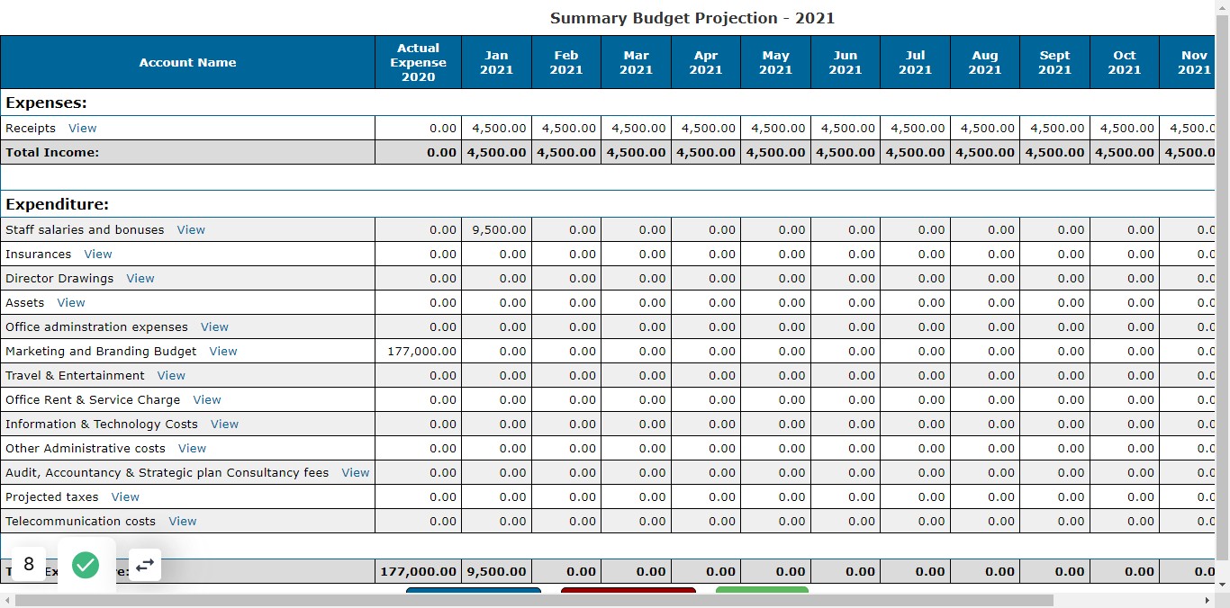1230x608 pixels.
Task: Click the Expenses: section heading
Action: pos(46,103)
